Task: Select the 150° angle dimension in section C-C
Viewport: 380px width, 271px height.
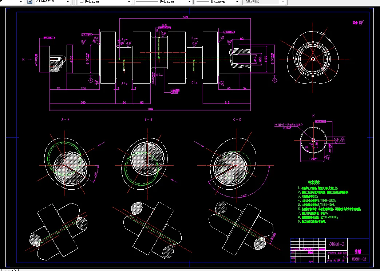Action: coord(244,195)
